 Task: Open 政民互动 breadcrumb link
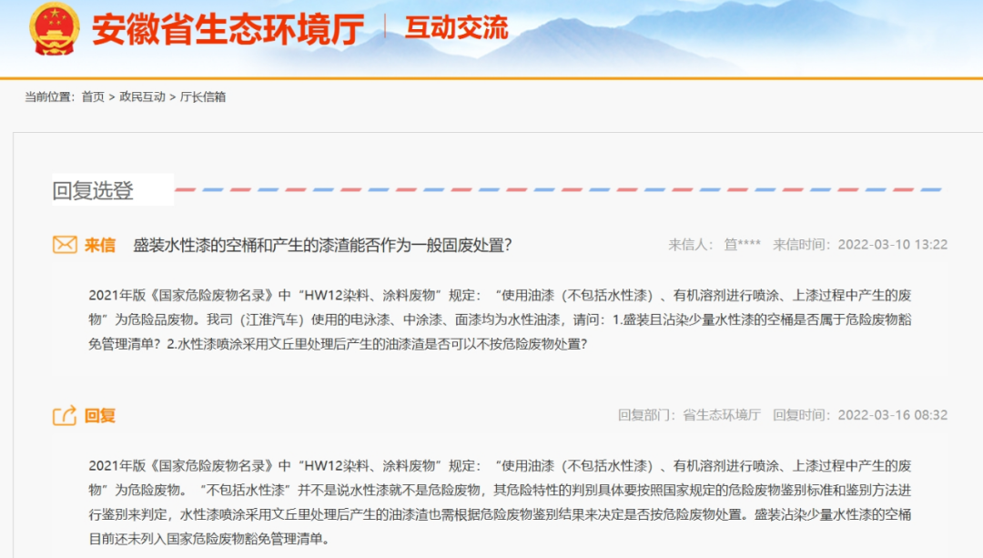pyautogui.click(x=142, y=96)
